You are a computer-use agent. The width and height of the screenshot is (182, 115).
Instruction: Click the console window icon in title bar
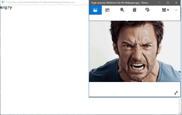pyautogui.click(x=3, y=2)
